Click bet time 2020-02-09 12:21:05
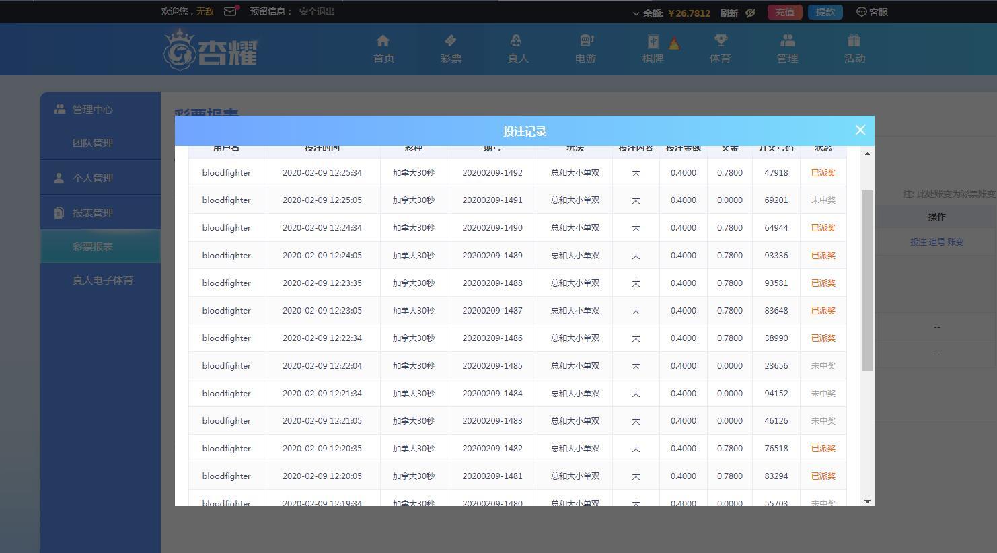 click(x=322, y=421)
